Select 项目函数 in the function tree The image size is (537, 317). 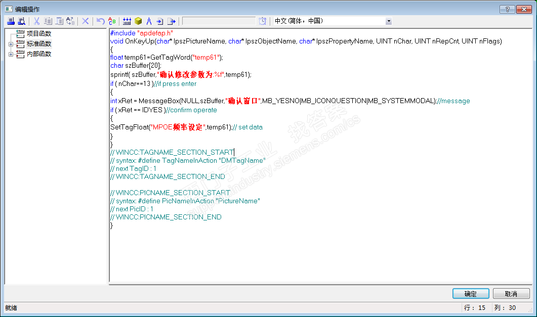[39, 33]
